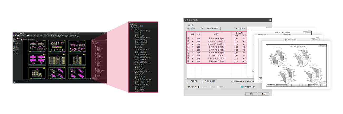Click the CAD 모드 icon in item tree
Screen dimensions: 343x114
(x=130, y=24)
